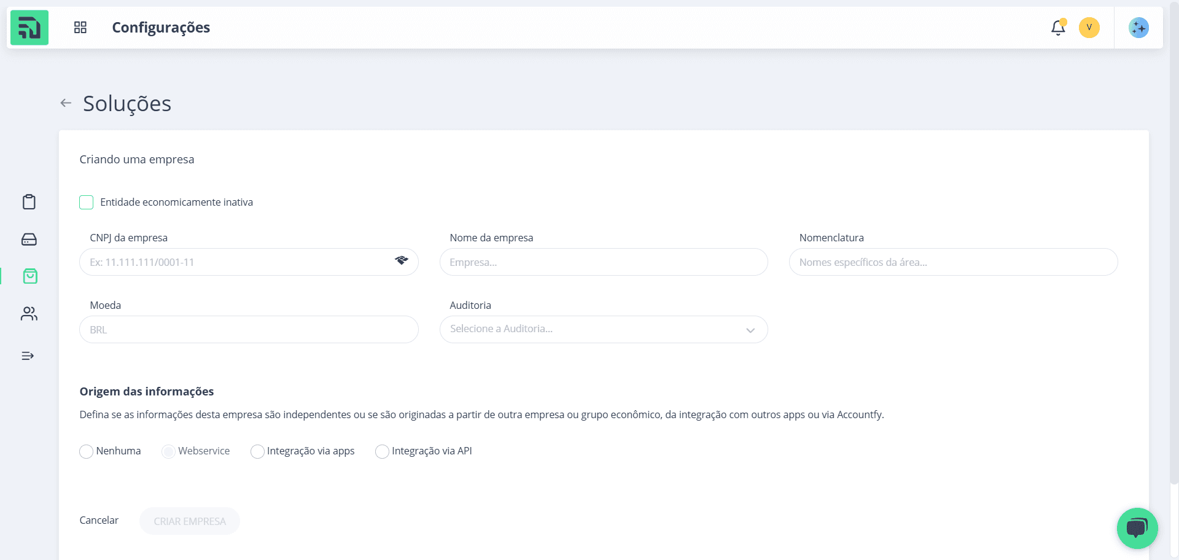Open the apps grid menu icon
1179x560 pixels.
coord(80,27)
